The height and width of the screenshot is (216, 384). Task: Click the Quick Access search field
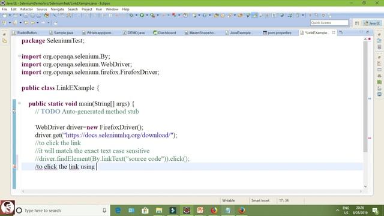coord(329,23)
